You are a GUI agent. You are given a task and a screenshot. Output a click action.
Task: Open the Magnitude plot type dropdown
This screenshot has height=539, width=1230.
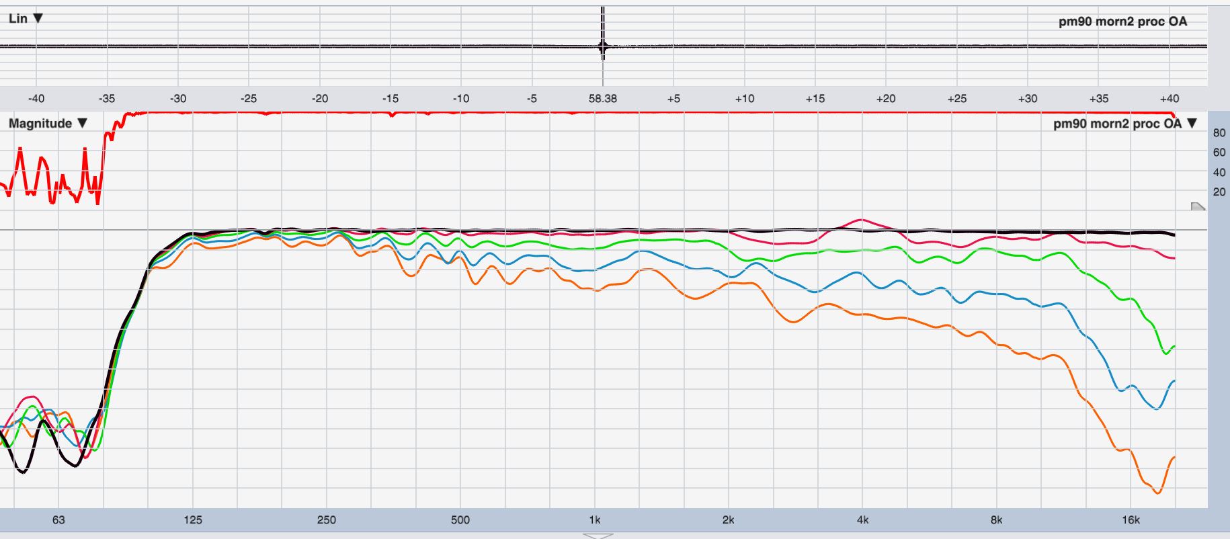click(x=48, y=124)
